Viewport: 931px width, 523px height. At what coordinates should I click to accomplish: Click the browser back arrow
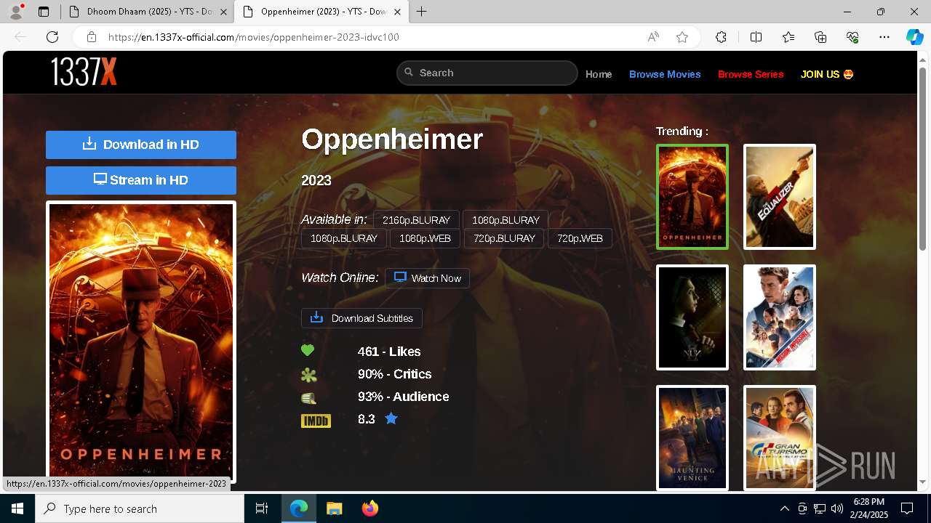coord(20,37)
